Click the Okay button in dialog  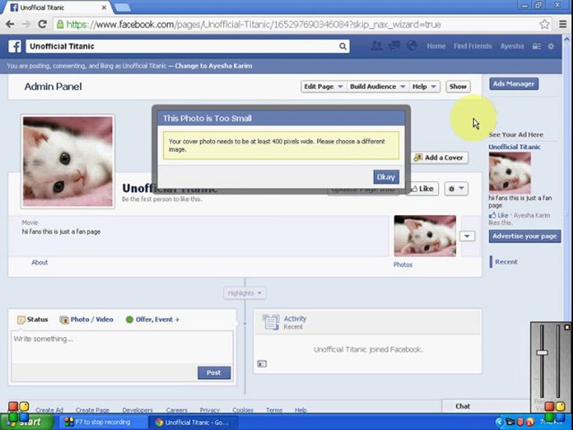pyautogui.click(x=386, y=177)
